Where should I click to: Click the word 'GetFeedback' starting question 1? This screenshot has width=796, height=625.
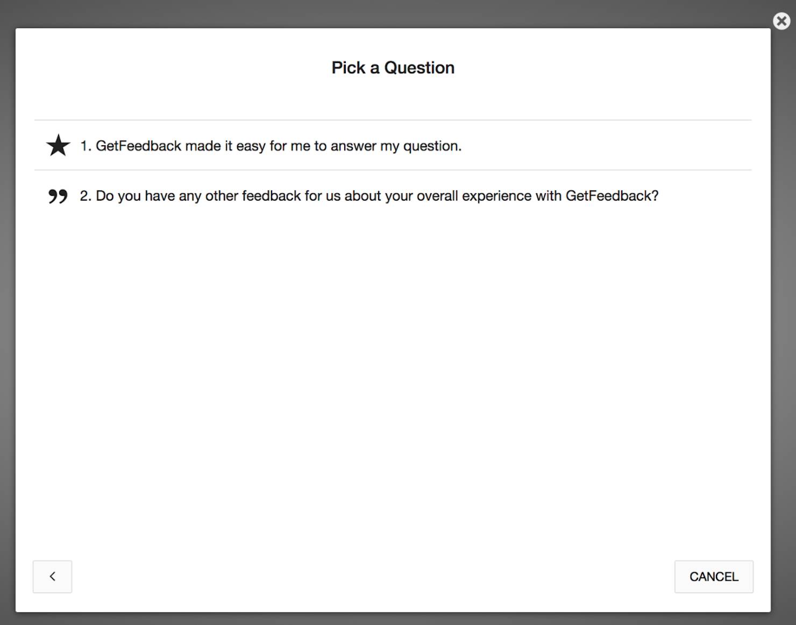coord(138,146)
